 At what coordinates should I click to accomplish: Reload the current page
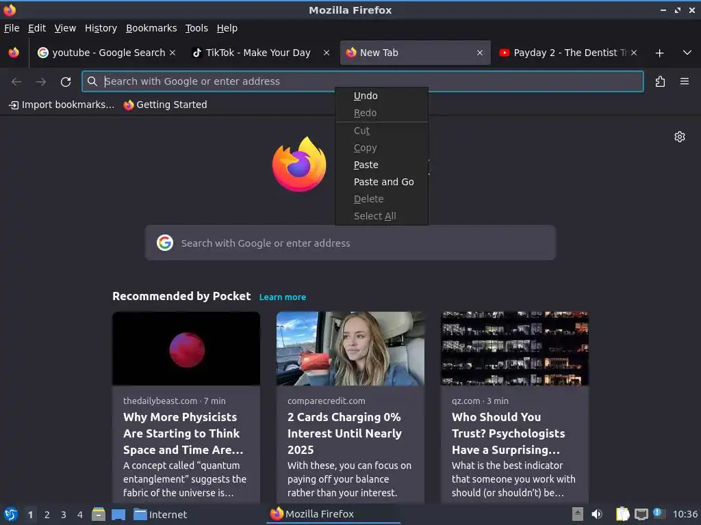point(66,82)
